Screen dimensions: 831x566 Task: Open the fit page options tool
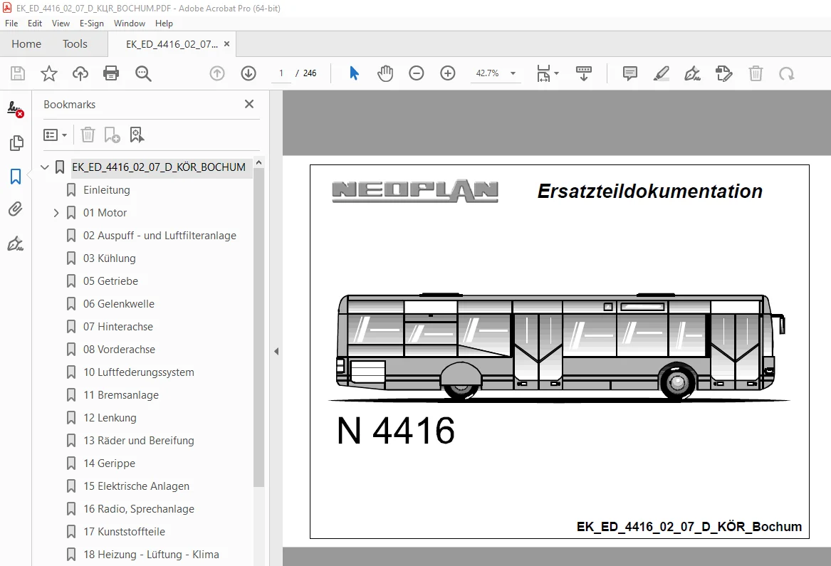[543, 73]
